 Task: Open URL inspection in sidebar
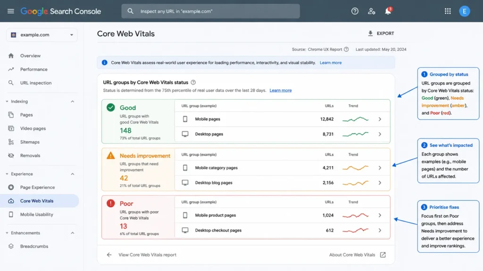[x=36, y=83]
